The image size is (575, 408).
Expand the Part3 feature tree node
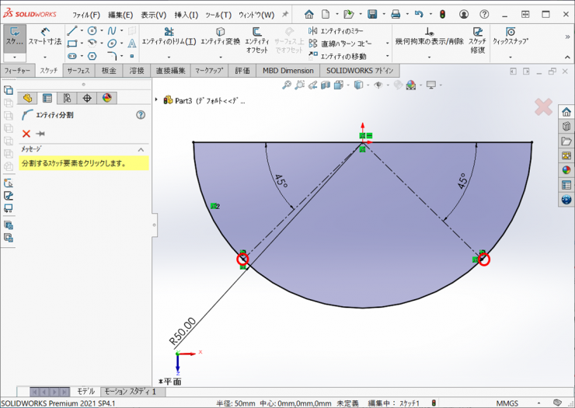click(x=158, y=100)
